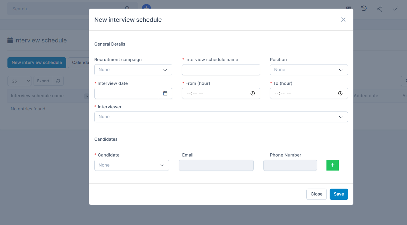Click the refresh icon next to Export
Screen dimensions: 407x225
(x=58, y=81)
